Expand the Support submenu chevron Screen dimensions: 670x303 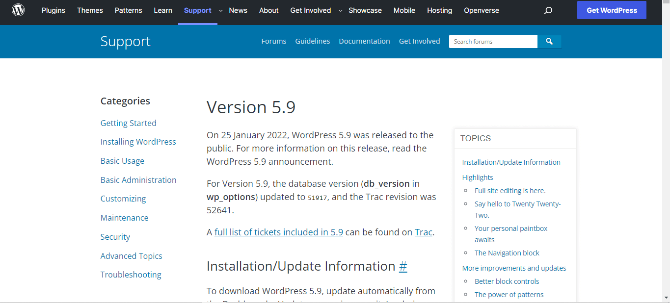pos(220,10)
